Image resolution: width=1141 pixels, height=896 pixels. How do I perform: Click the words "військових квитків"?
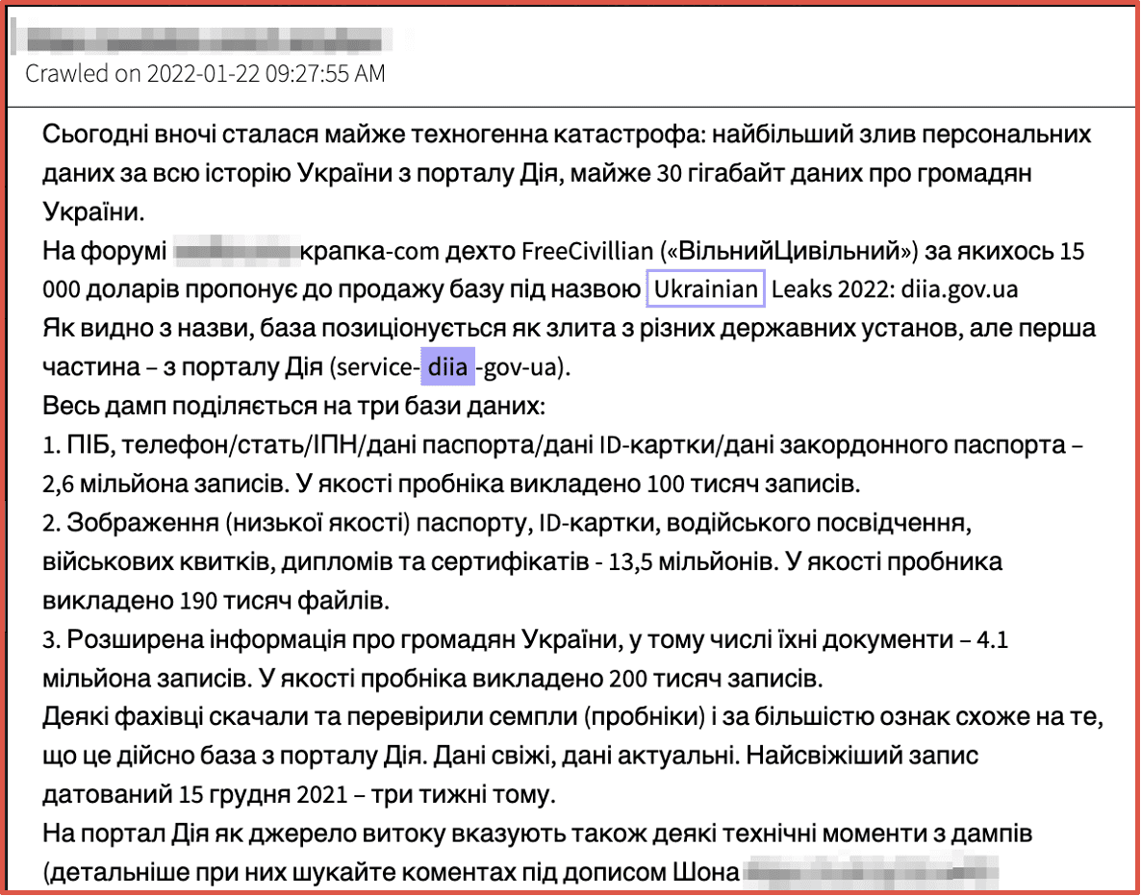pyautogui.click(x=159, y=561)
